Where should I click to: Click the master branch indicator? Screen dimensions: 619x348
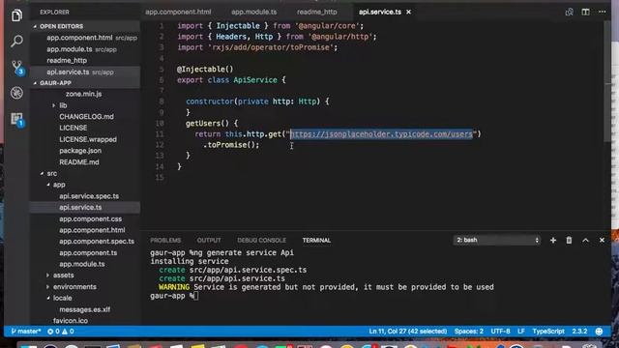click(26, 332)
